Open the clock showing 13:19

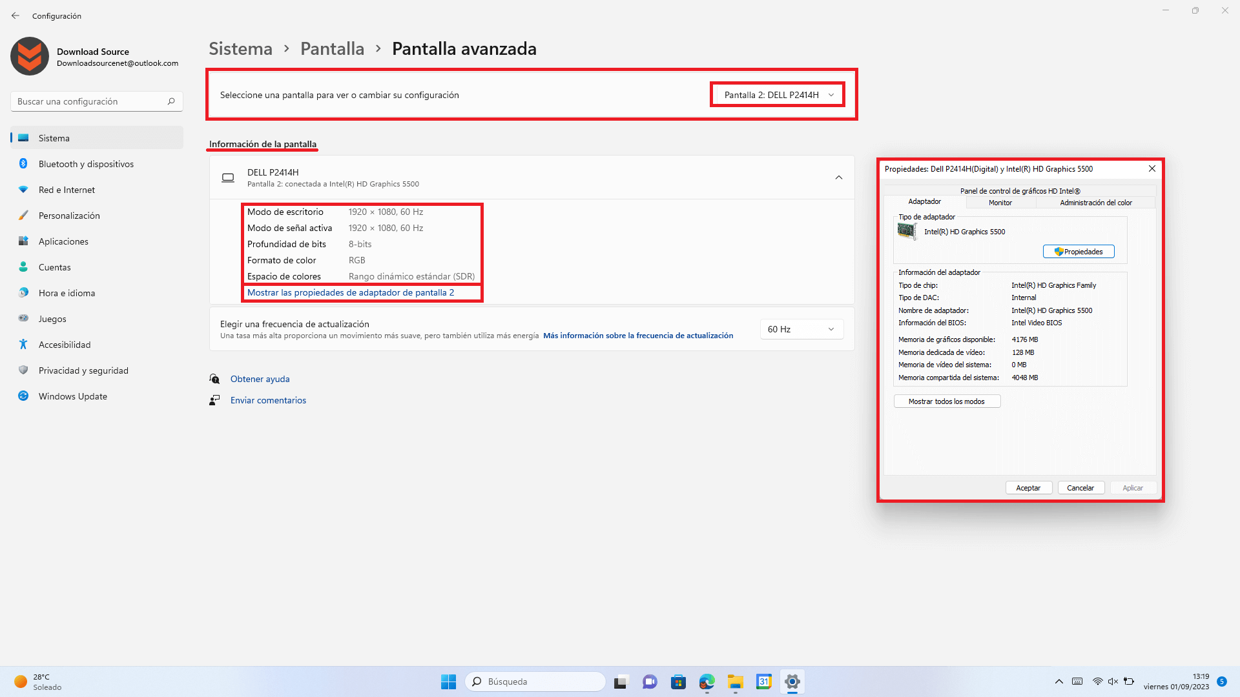[x=1176, y=682]
